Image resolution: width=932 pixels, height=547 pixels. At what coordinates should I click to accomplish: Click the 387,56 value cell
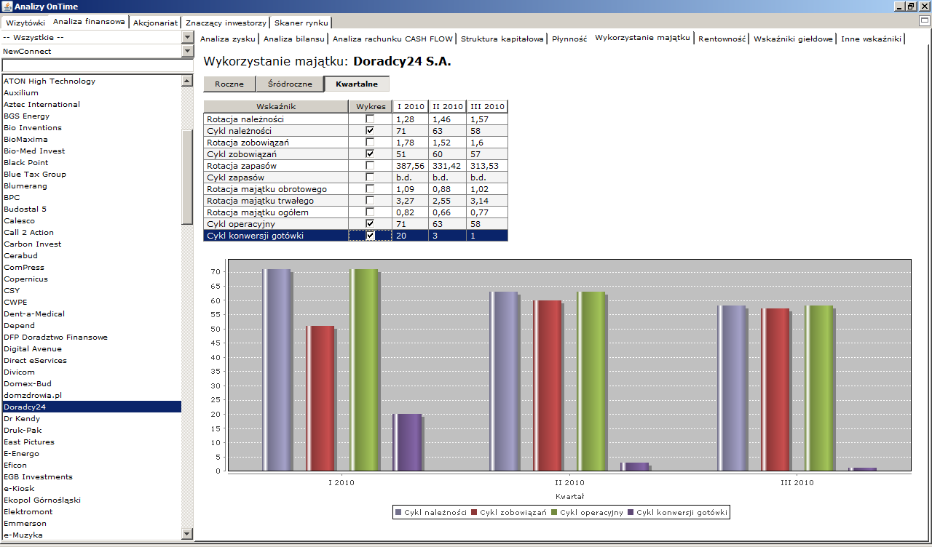tap(410, 166)
